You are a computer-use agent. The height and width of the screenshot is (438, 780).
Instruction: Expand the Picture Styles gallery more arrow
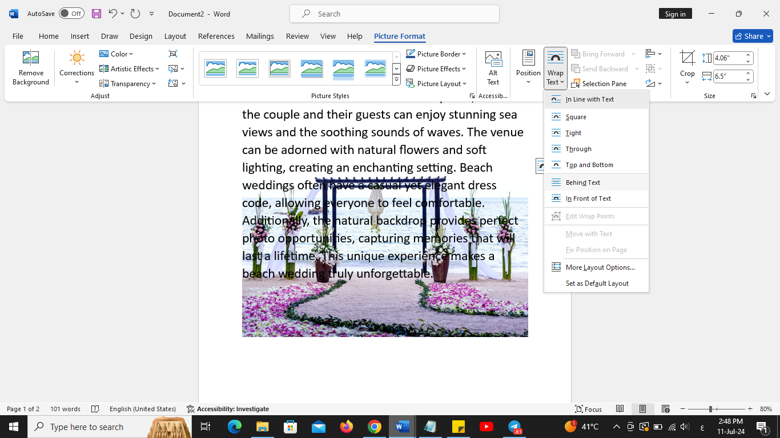click(396, 80)
